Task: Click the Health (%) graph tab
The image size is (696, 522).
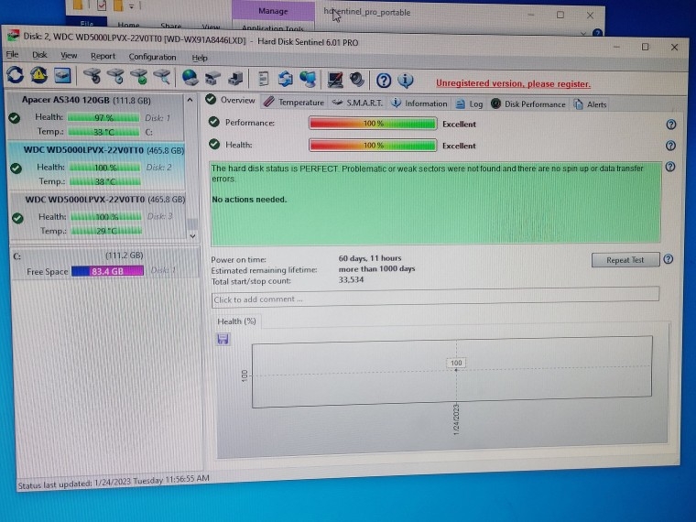Action: tap(236, 321)
